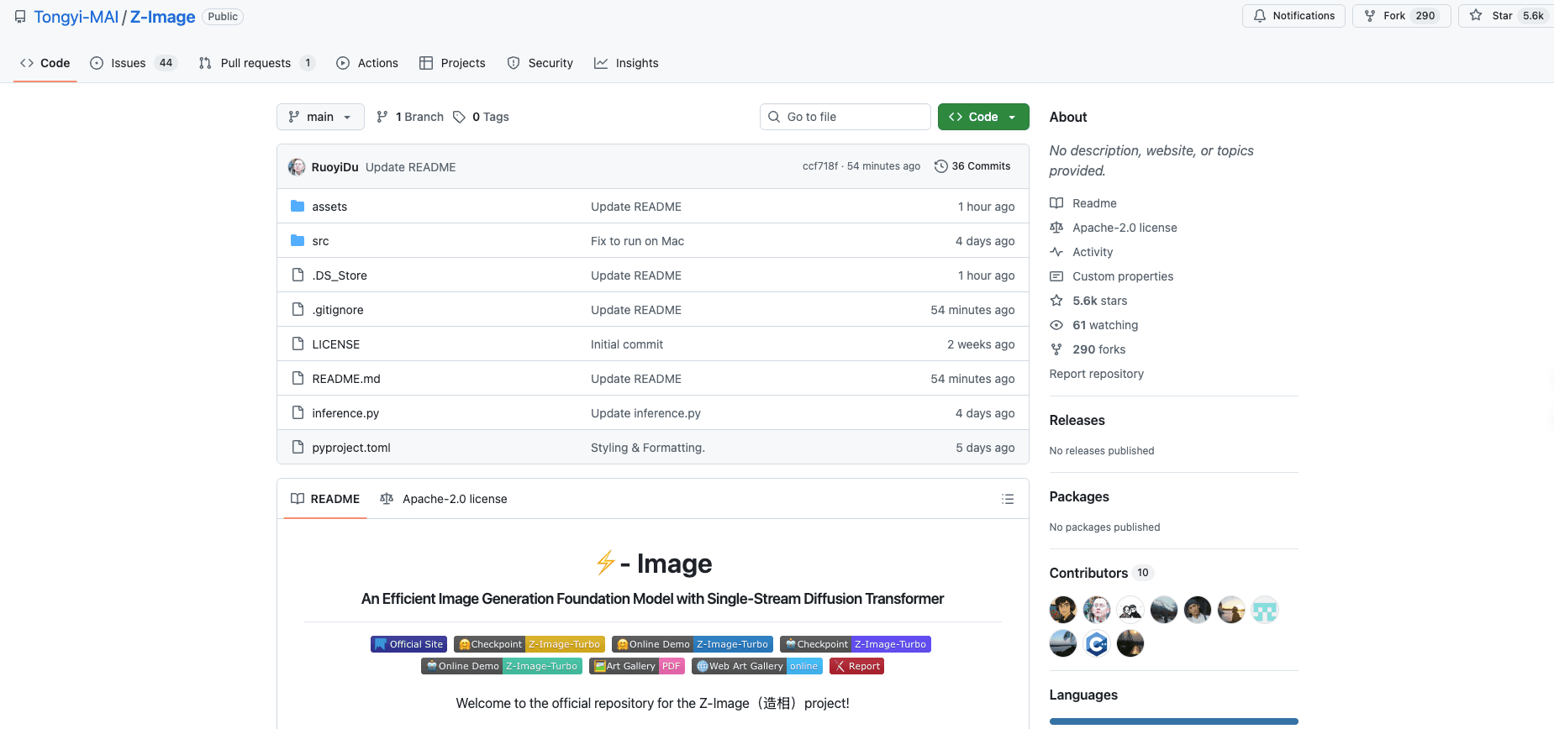Click the teal pixel-art contributor avatar

click(1265, 610)
